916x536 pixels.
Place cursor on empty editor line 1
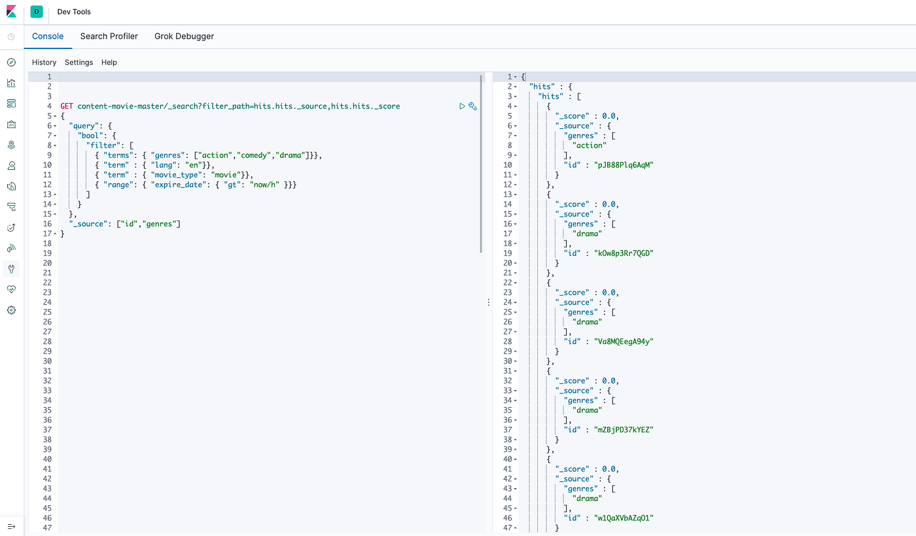269,77
